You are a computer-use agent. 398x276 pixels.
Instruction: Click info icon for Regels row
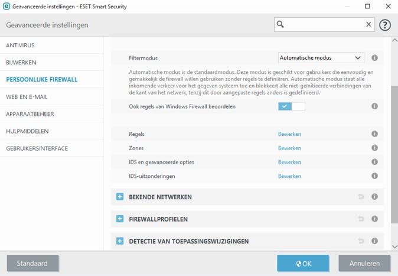pos(374,134)
